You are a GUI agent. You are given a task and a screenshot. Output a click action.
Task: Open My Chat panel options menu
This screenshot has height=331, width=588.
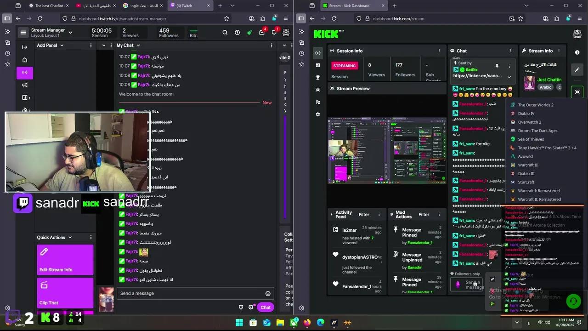pos(271,46)
